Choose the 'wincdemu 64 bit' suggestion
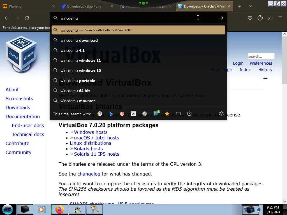 [138, 90]
